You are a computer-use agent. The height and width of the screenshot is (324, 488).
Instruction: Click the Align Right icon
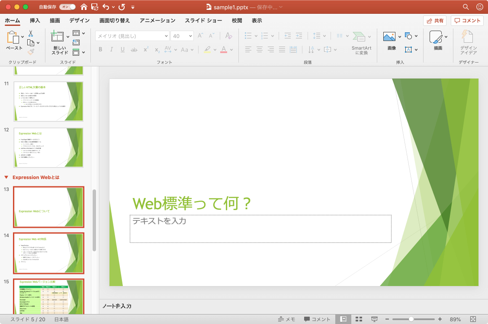click(271, 49)
